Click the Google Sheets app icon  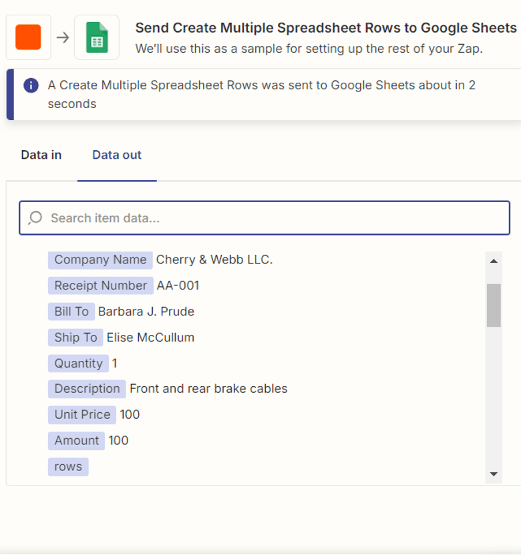[97, 37]
